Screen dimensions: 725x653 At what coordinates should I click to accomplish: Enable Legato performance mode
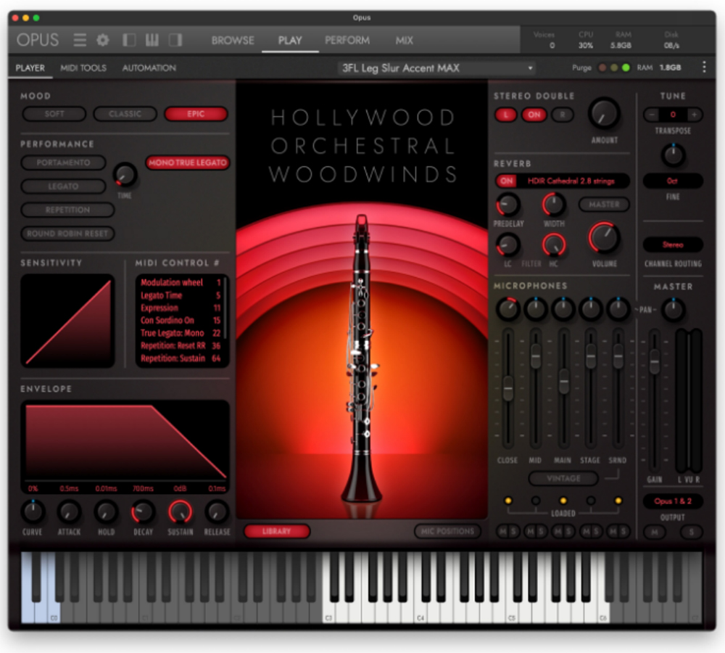[63, 186]
